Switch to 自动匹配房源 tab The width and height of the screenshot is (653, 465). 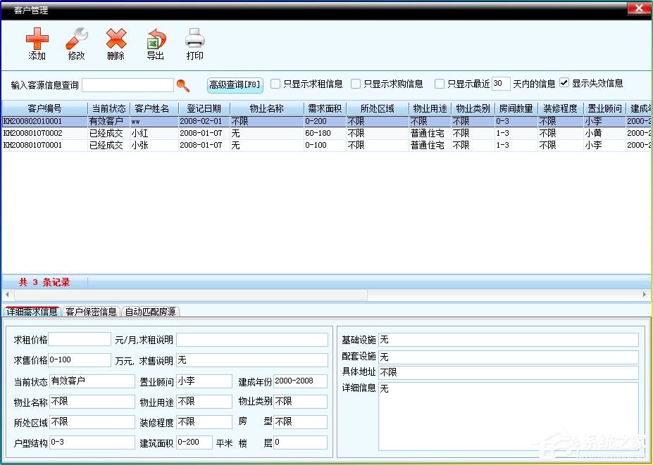pos(151,312)
